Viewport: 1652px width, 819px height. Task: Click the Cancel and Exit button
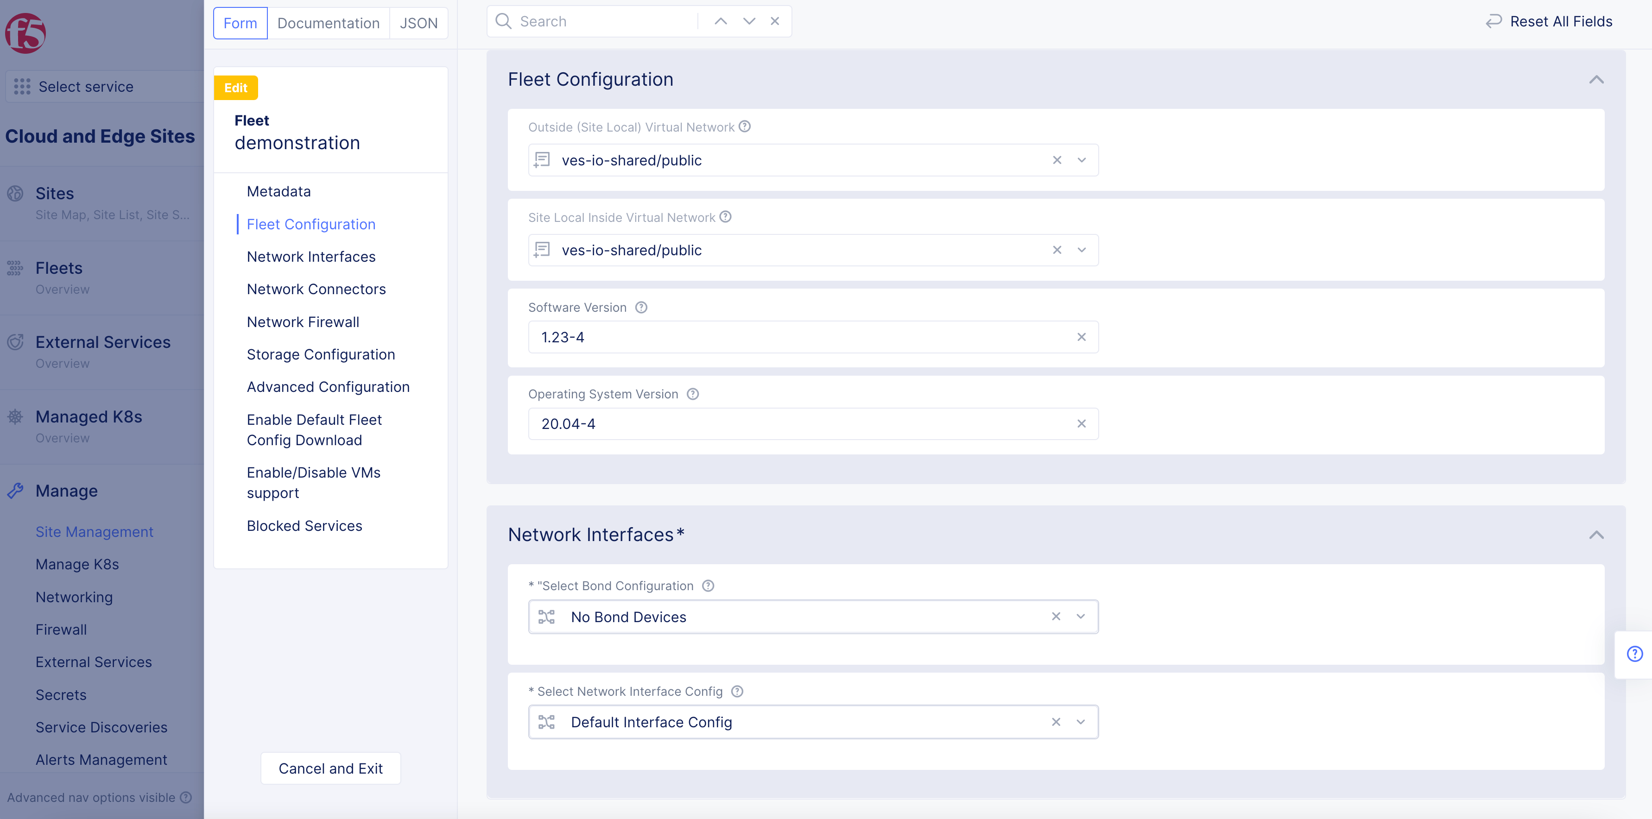point(330,769)
